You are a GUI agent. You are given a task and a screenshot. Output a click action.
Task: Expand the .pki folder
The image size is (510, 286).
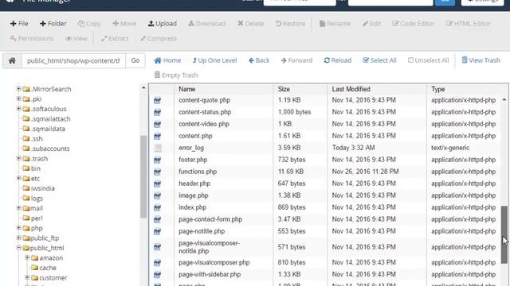point(19,99)
